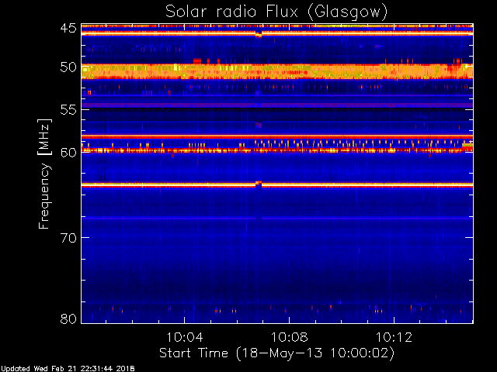
Task: Click the "10:04" time axis label
Action: tap(185, 337)
